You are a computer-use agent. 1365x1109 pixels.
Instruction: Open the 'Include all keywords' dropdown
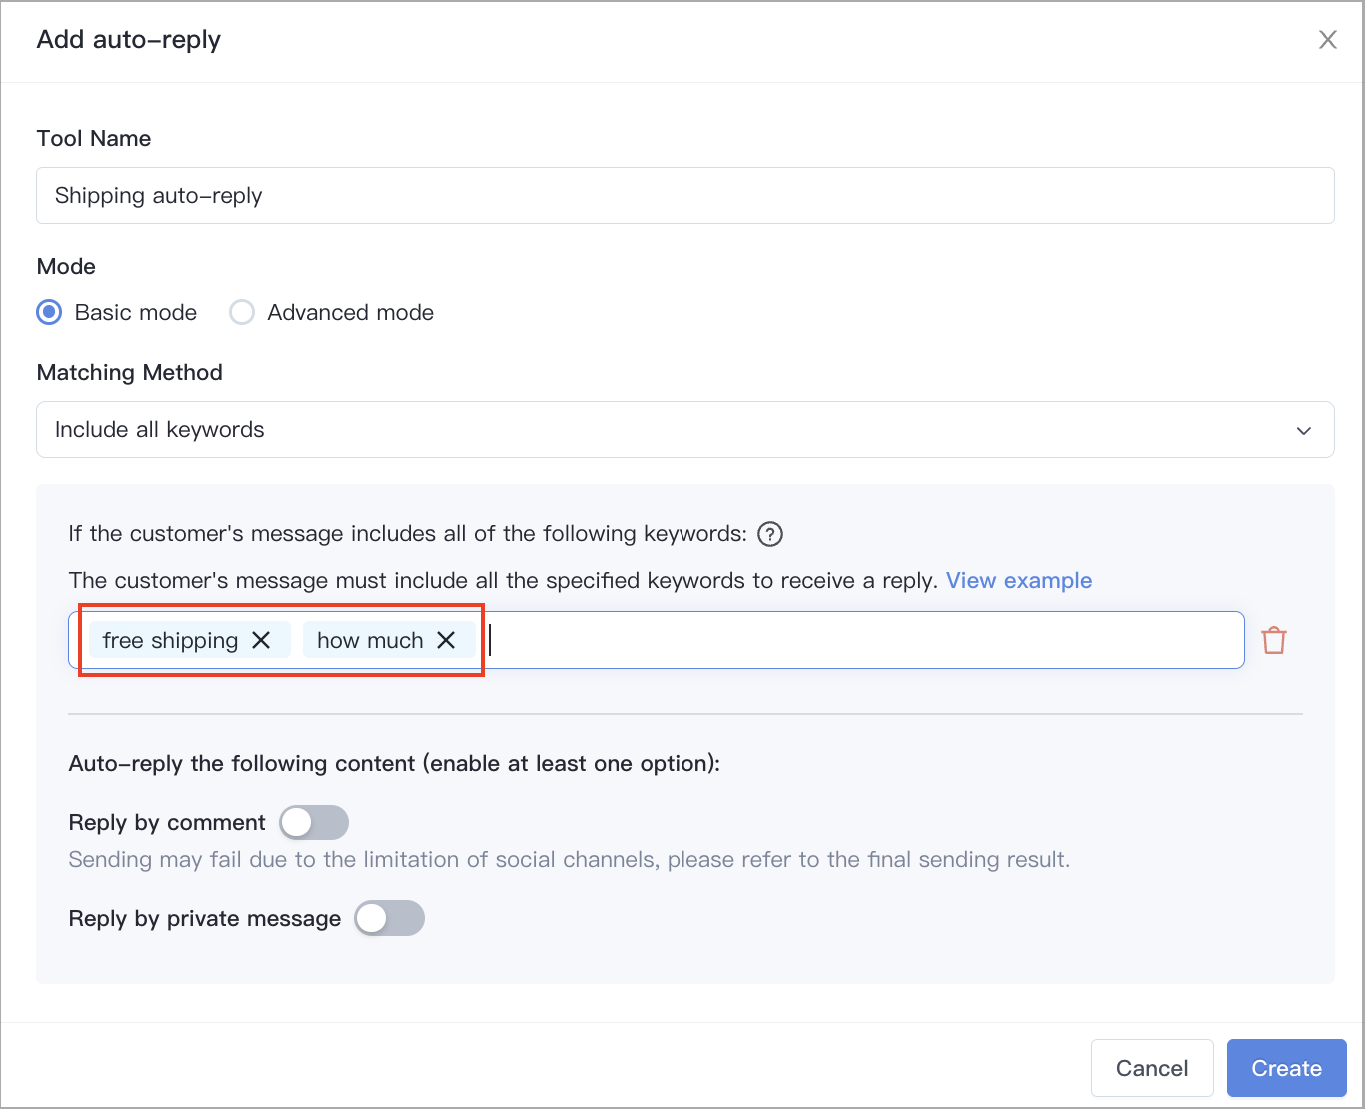(x=685, y=430)
